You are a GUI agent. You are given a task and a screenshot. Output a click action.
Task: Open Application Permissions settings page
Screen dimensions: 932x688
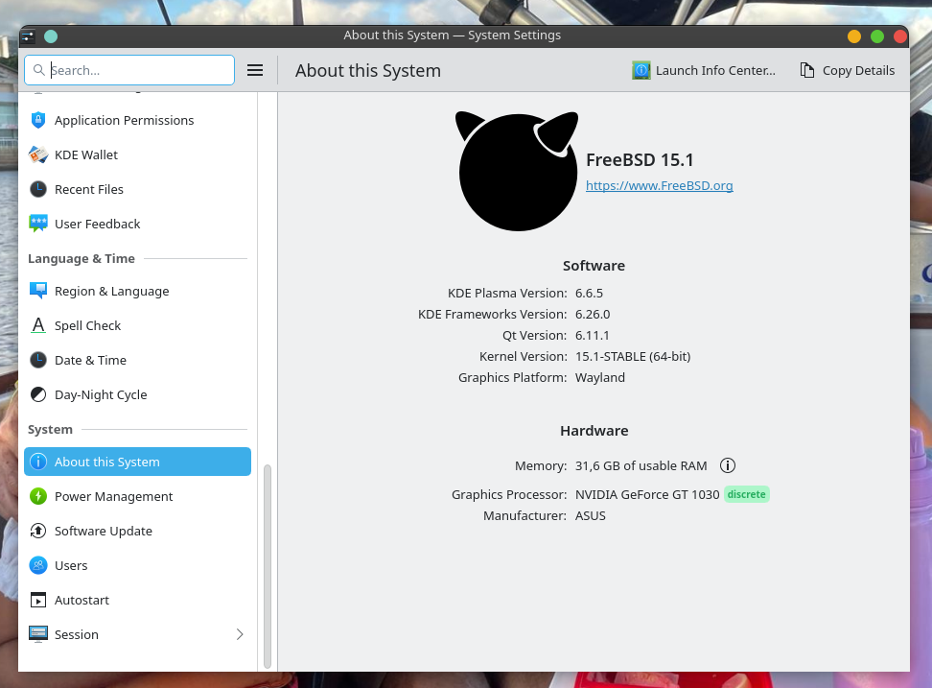[x=137, y=120]
